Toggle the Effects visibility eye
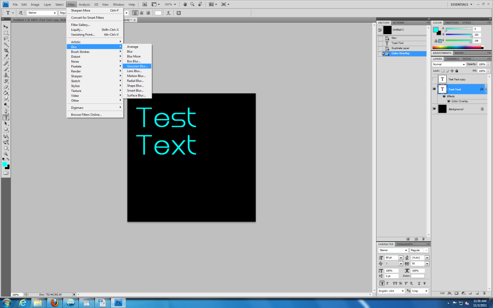493x308 pixels. point(444,96)
